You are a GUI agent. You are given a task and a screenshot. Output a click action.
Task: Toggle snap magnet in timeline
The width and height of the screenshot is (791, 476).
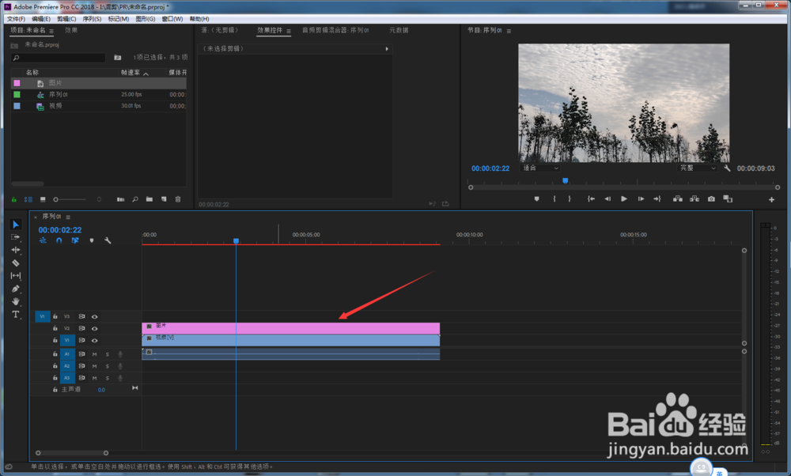point(59,240)
